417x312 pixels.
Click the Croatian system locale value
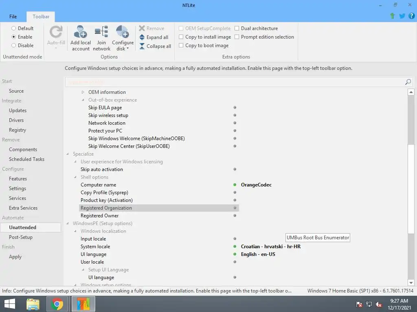click(271, 247)
